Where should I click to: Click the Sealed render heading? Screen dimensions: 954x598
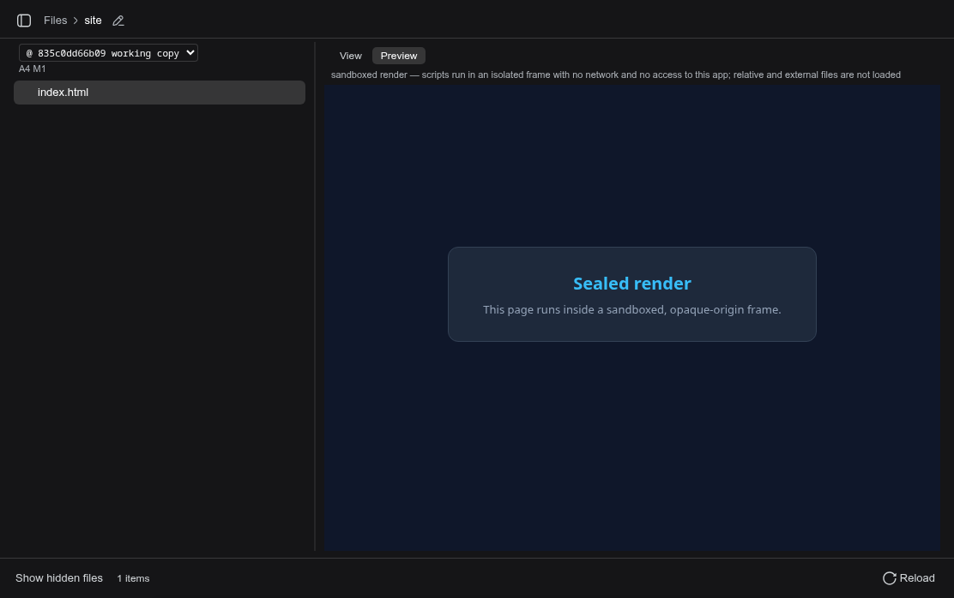click(x=632, y=284)
